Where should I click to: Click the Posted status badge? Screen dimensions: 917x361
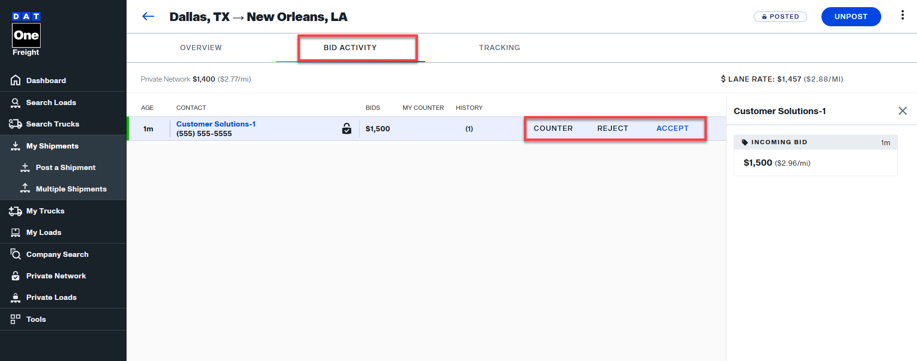(780, 17)
